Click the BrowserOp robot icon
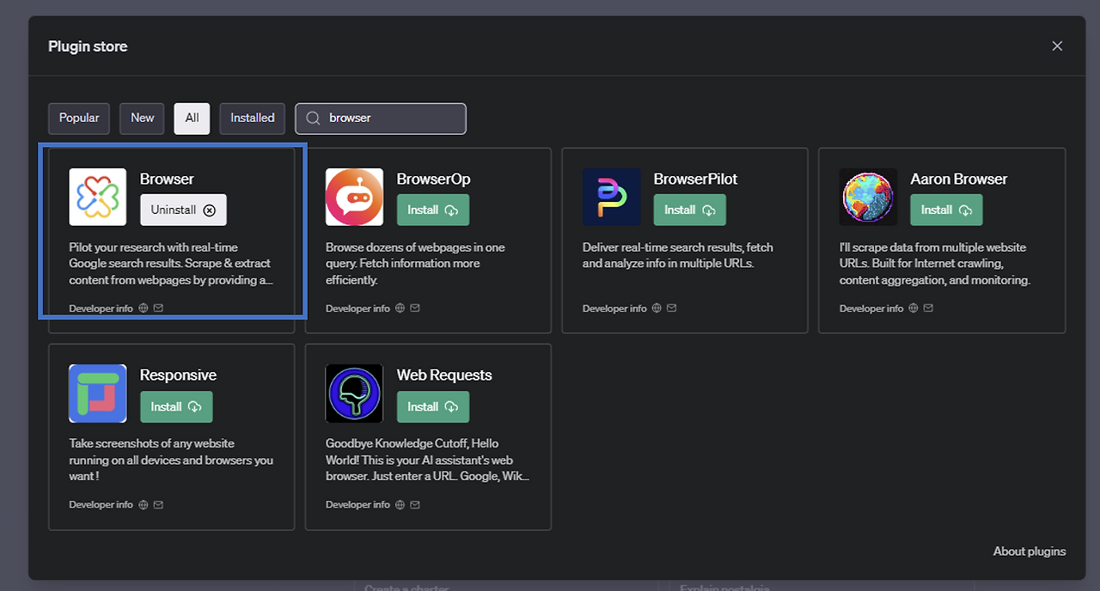Viewport: 1100px width, 591px height. coord(354,197)
